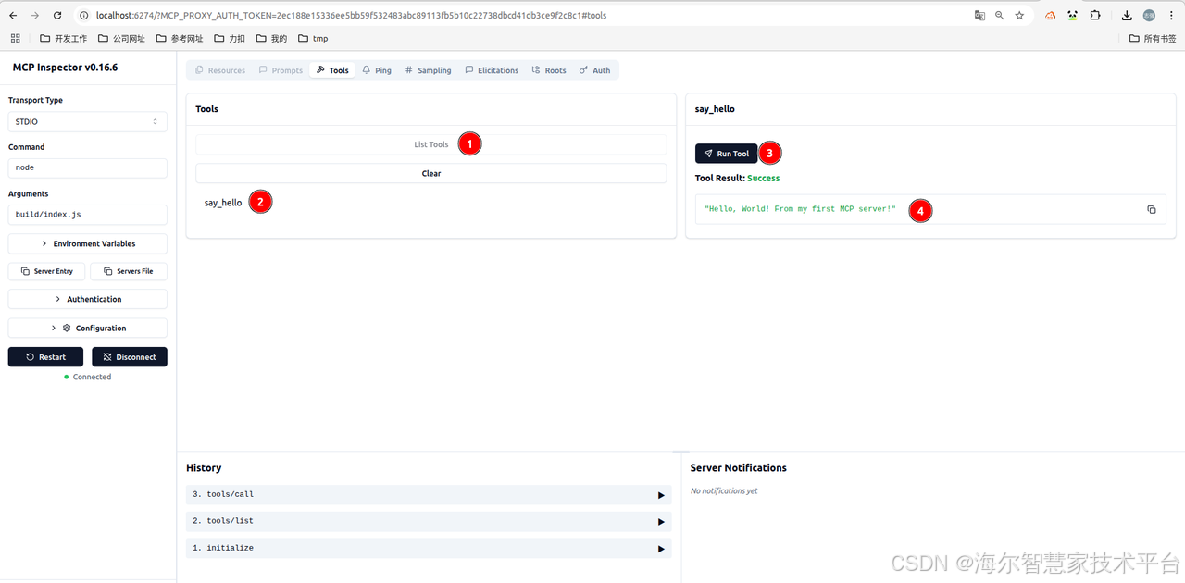This screenshot has height=583, width=1185.
Task: Click the translate page icon
Action: tap(979, 16)
